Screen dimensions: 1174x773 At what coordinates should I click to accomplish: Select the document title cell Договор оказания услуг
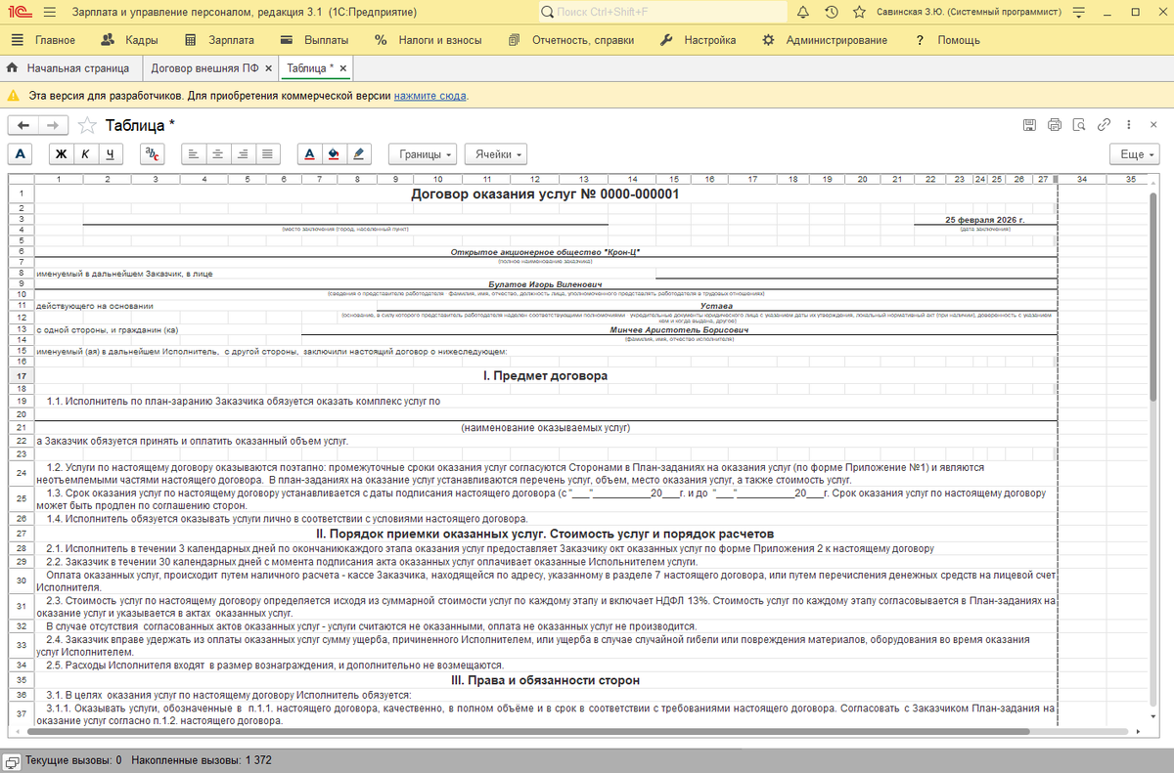[x=545, y=193]
